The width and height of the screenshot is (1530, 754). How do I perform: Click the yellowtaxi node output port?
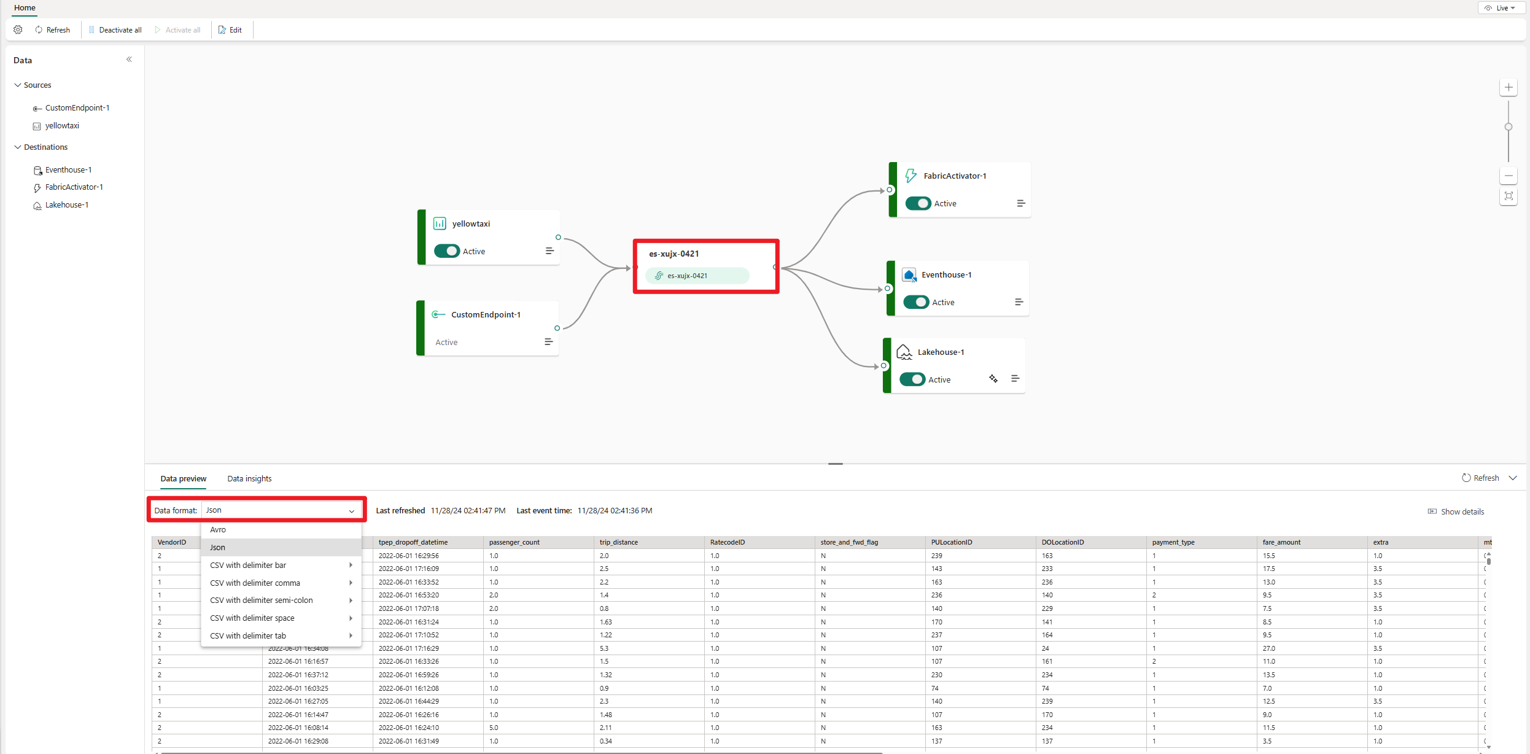click(x=558, y=237)
